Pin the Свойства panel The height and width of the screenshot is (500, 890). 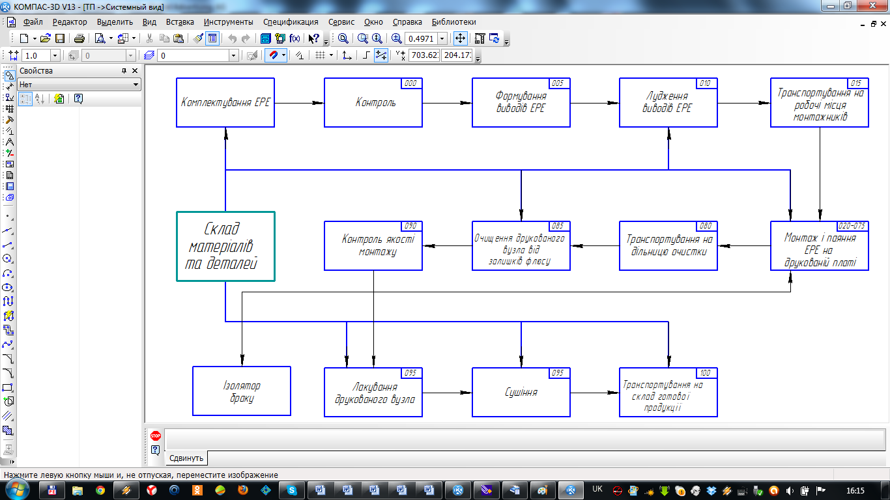tap(124, 71)
